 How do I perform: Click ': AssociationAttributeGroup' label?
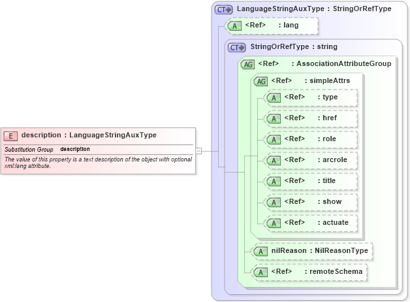point(341,63)
